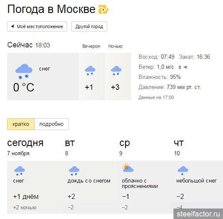
Task: Click the Моё местоположение button
Action: click(37, 26)
